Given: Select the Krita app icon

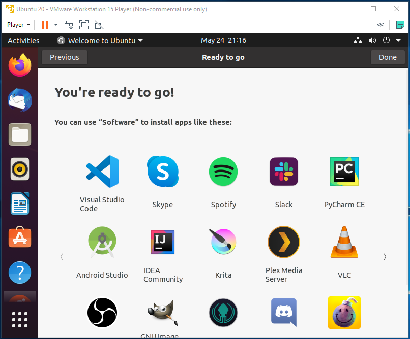Looking at the screenshot, I should pyautogui.click(x=223, y=242).
